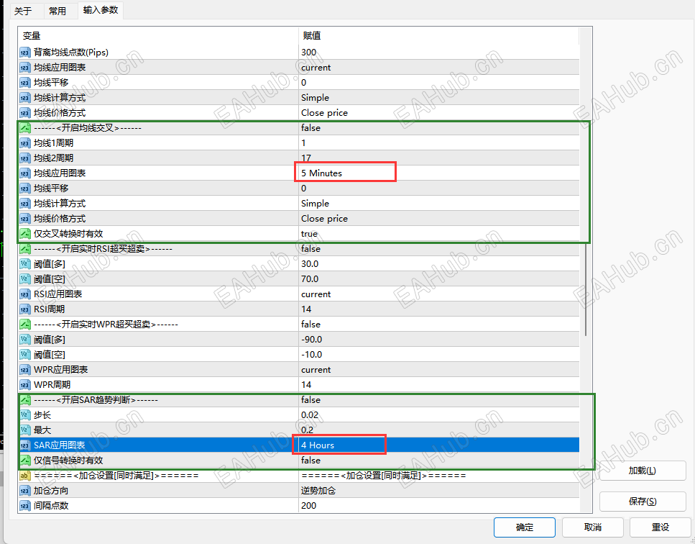Click the double-type icon beside 最大

[25, 430]
